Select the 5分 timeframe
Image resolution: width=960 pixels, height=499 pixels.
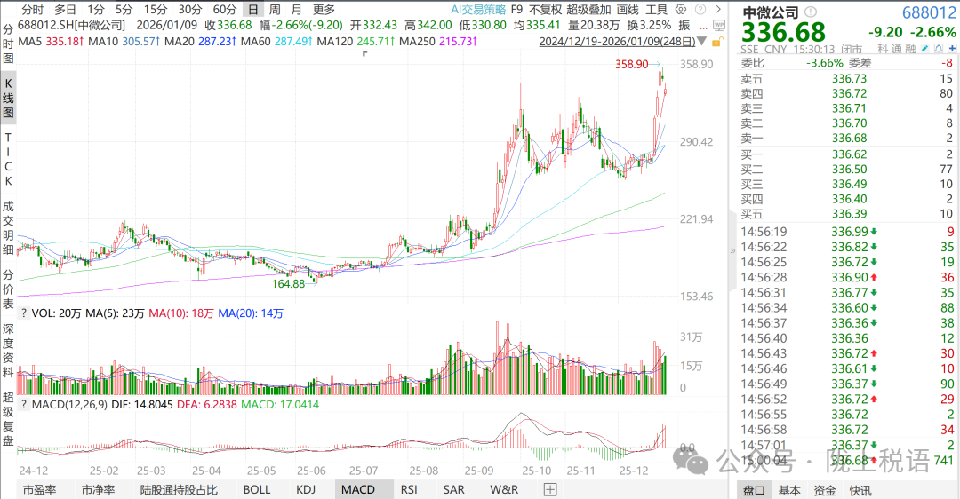pos(124,9)
